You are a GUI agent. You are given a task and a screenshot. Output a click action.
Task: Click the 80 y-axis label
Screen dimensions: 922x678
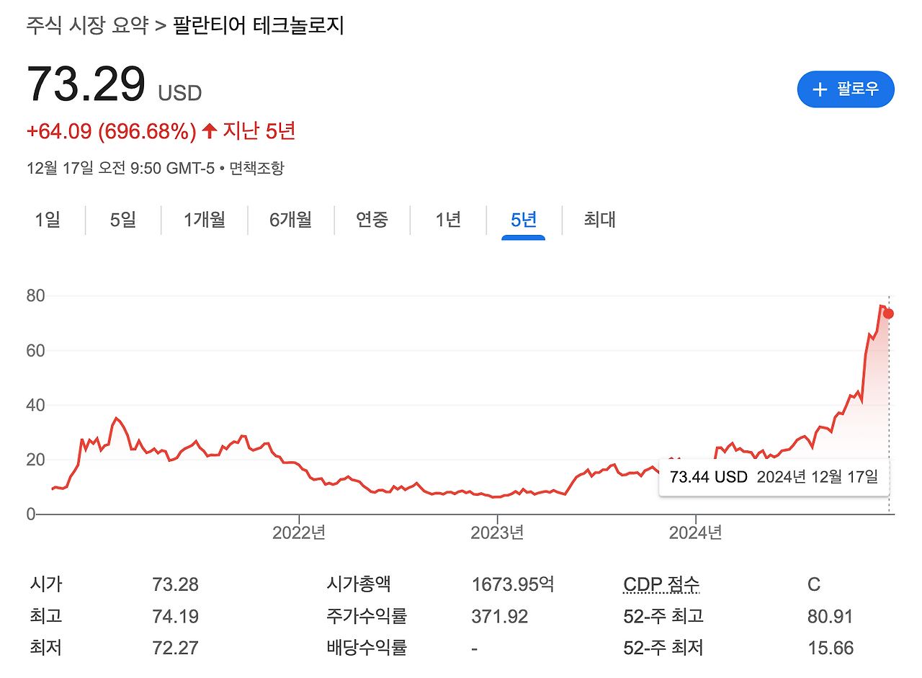click(x=36, y=295)
